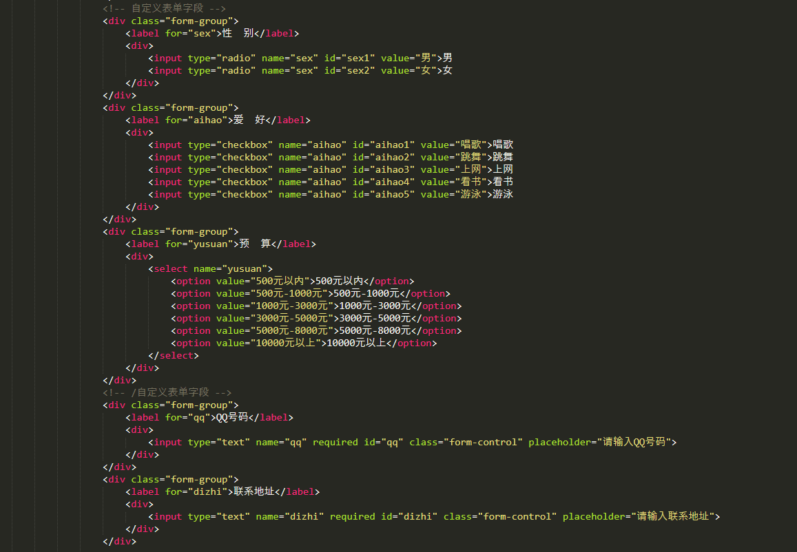
Task: Click the closing /自定义表单字段 comment line
Action: point(167,392)
